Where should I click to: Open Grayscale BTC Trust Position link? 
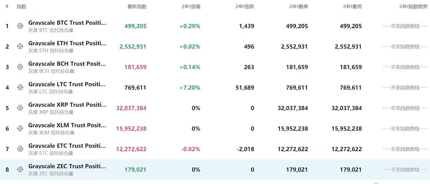[x=67, y=23]
